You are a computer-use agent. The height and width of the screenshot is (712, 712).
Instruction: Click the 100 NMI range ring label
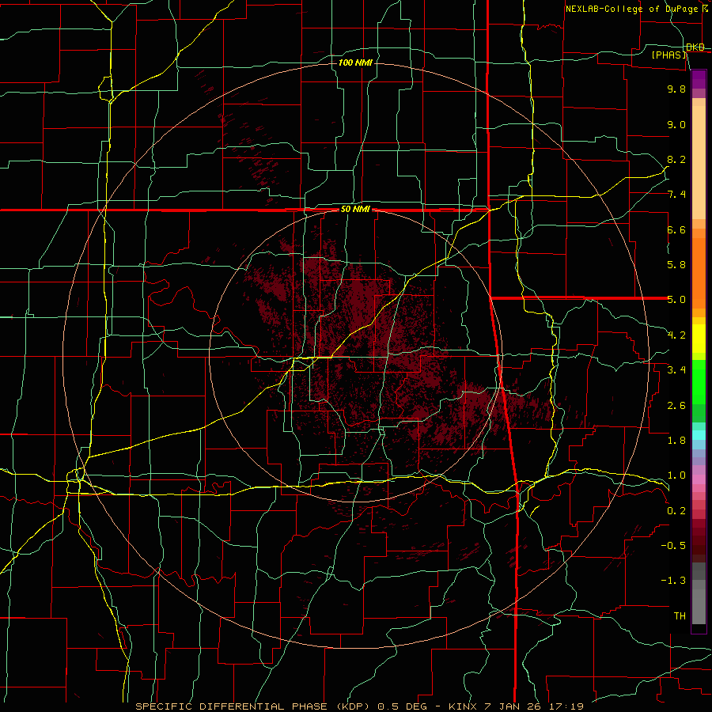[x=355, y=62]
